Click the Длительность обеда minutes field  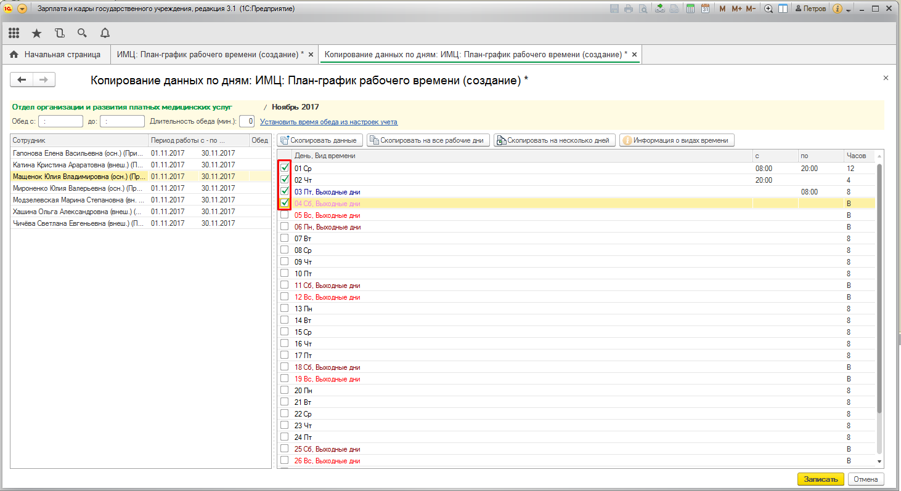(x=247, y=122)
